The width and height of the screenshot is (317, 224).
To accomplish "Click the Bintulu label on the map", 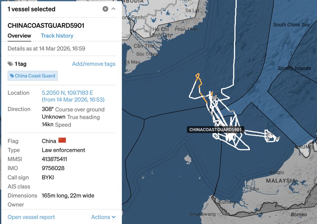I will tap(277, 172).
